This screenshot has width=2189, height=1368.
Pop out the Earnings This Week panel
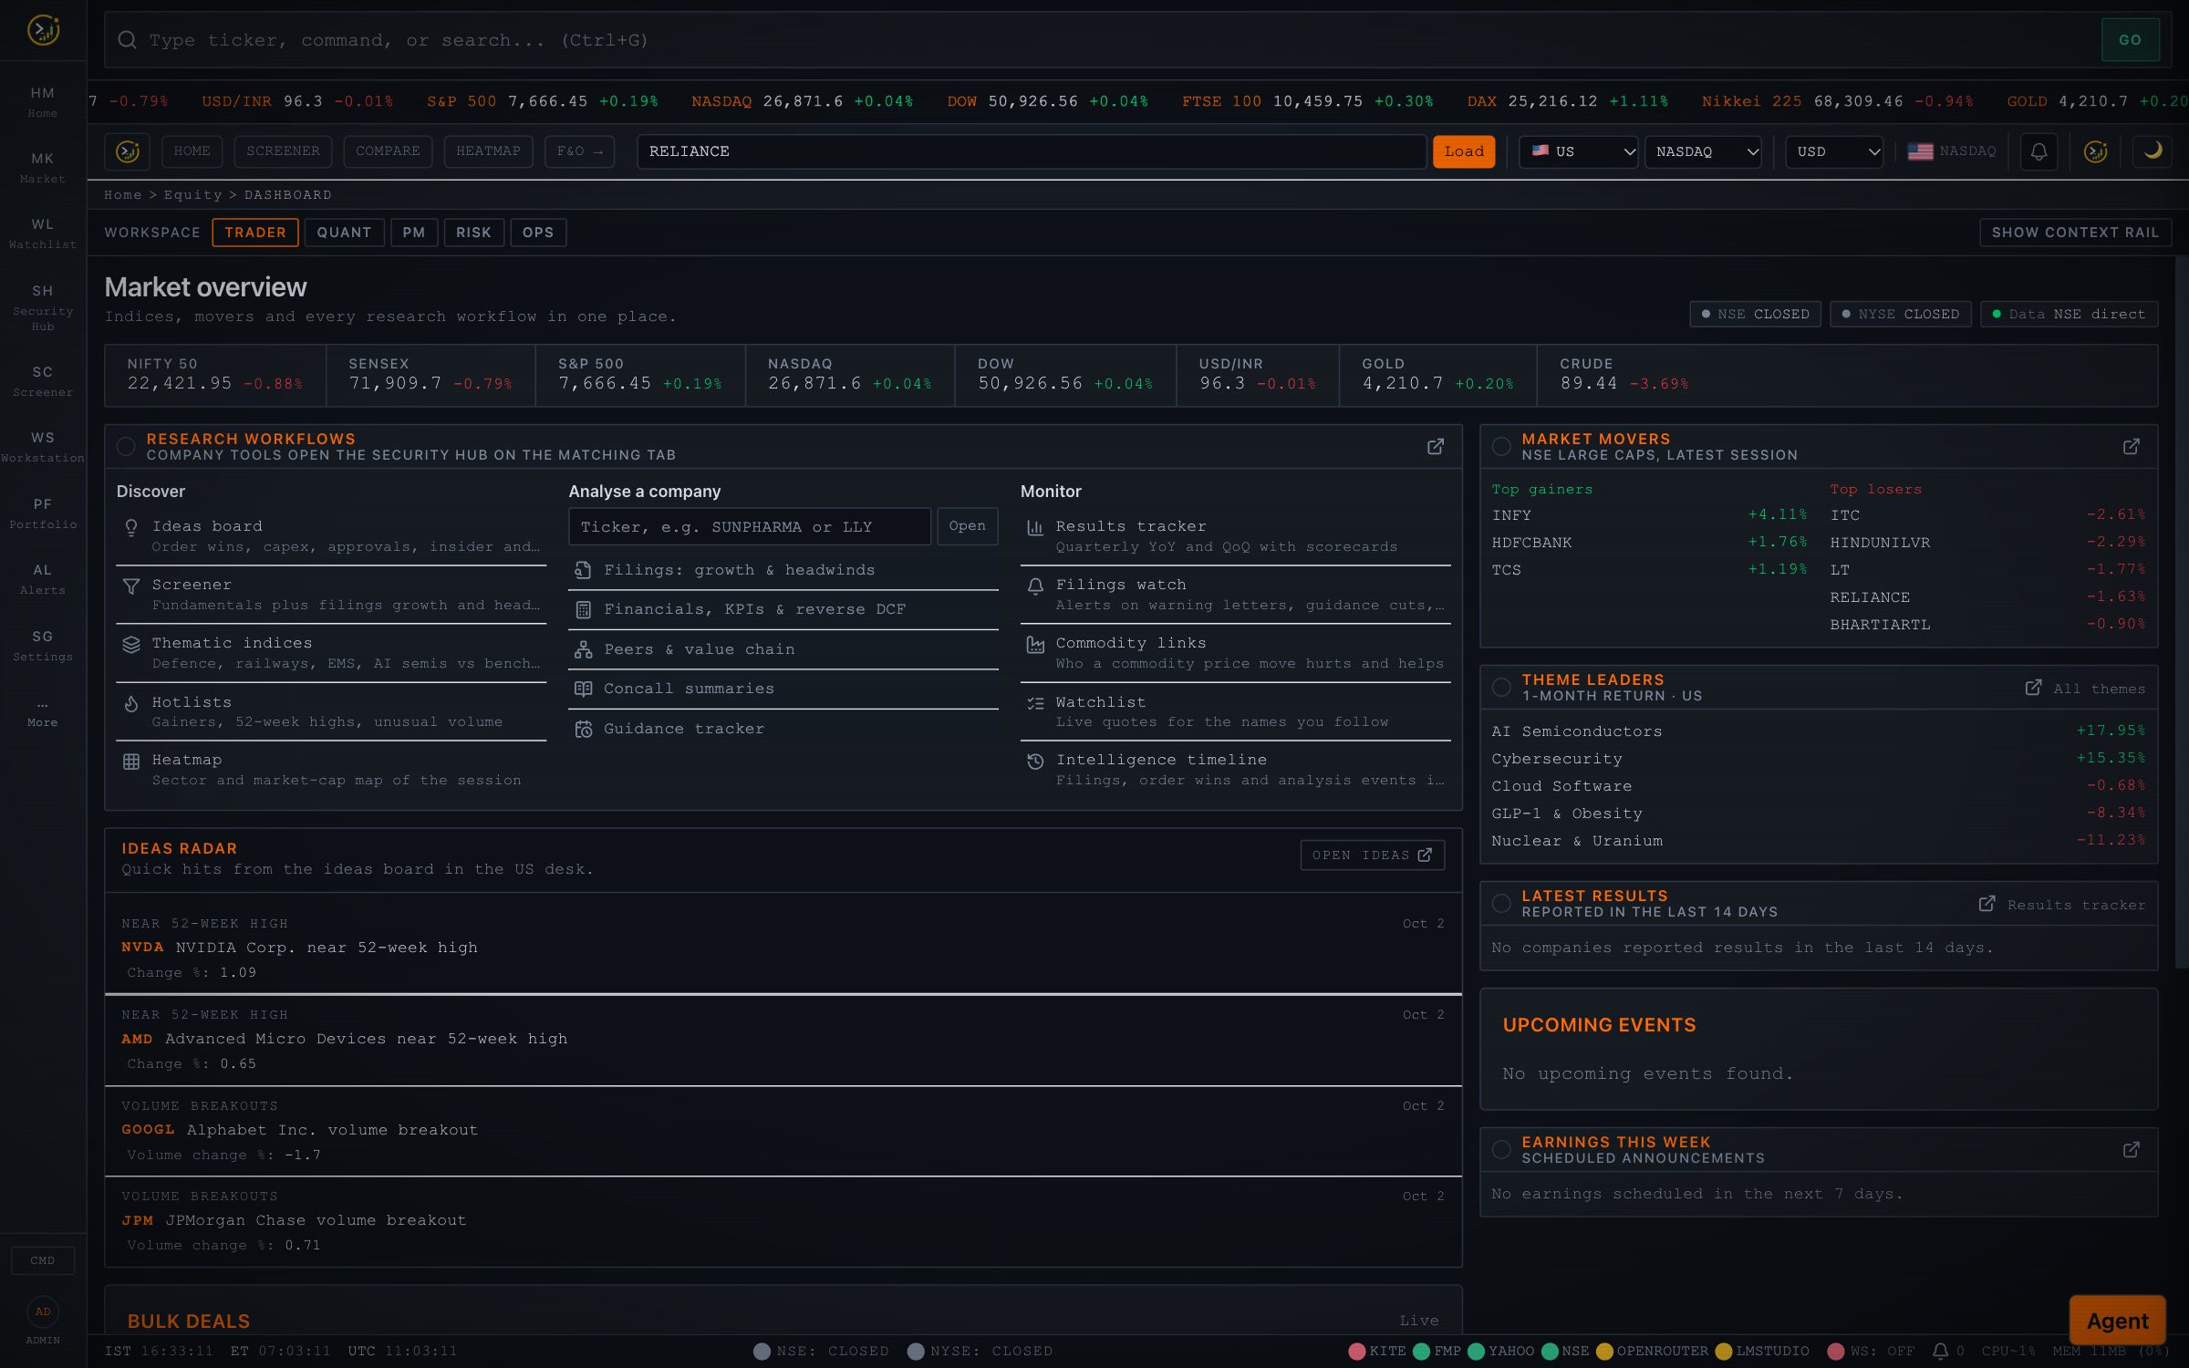(2132, 1150)
